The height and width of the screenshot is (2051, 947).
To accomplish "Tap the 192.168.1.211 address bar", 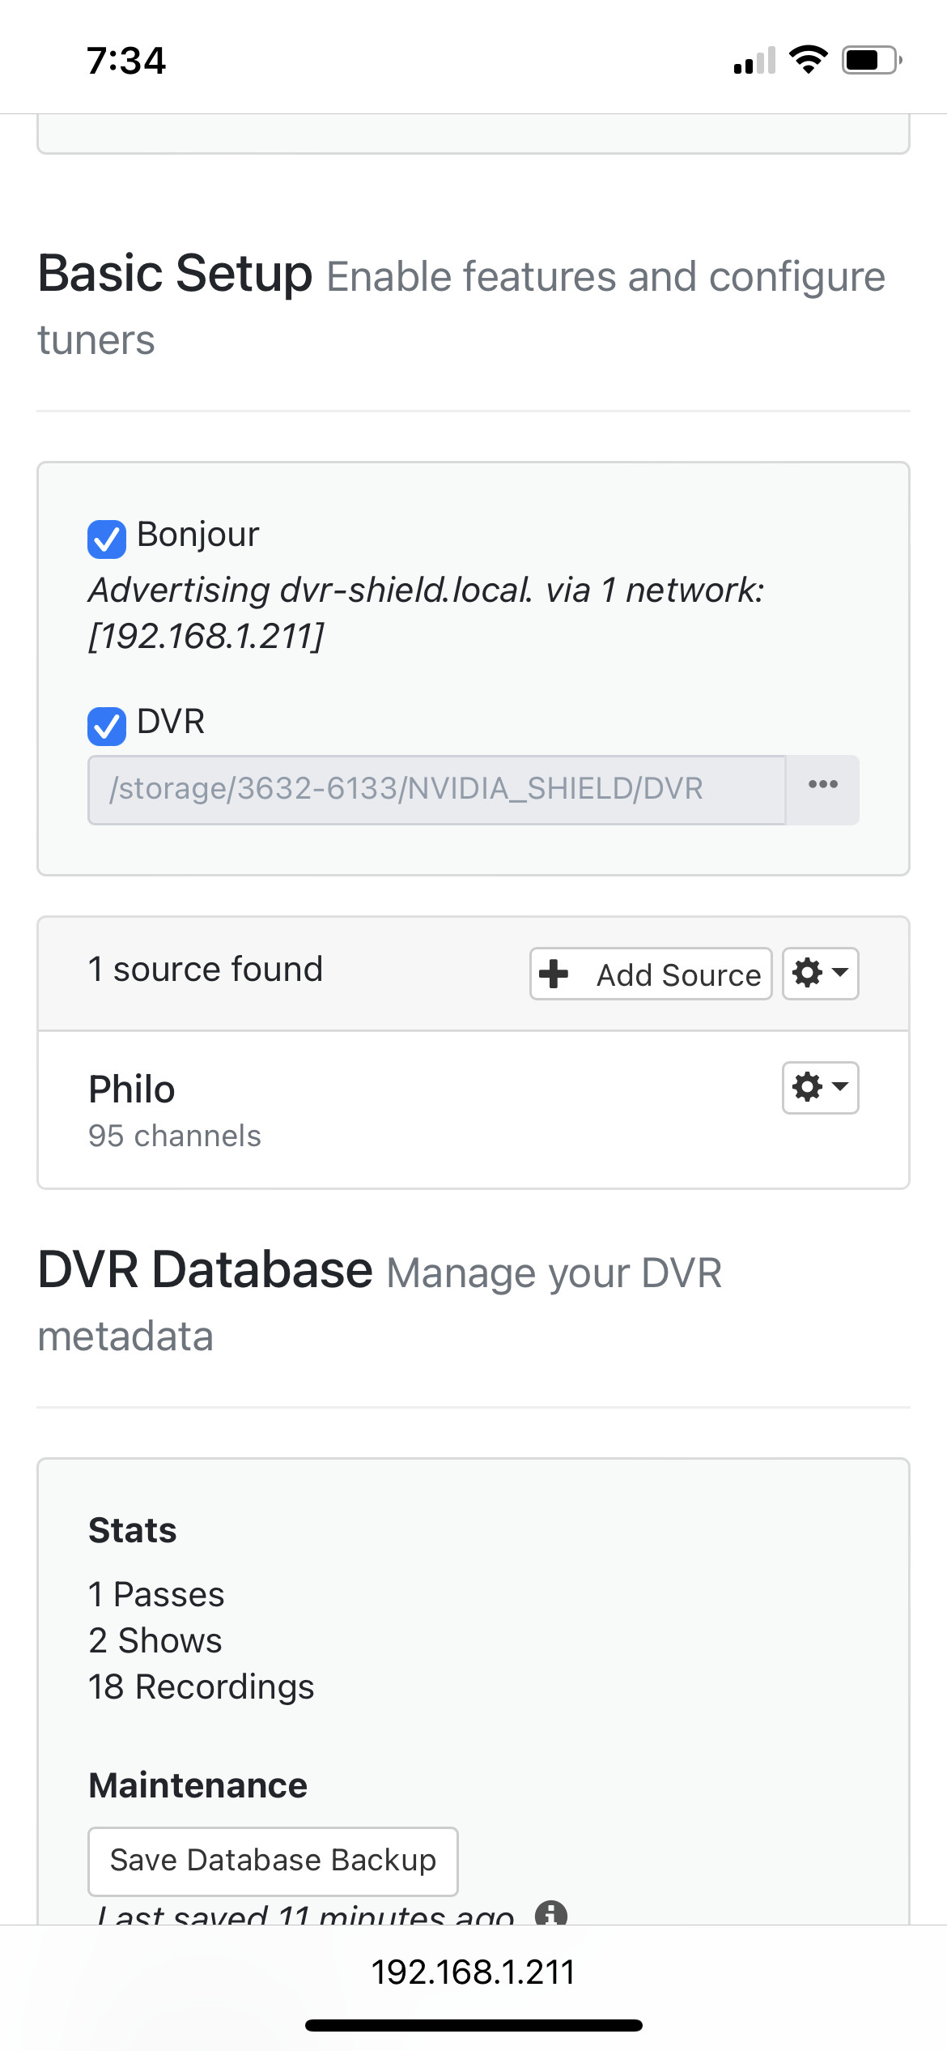I will [x=473, y=1972].
